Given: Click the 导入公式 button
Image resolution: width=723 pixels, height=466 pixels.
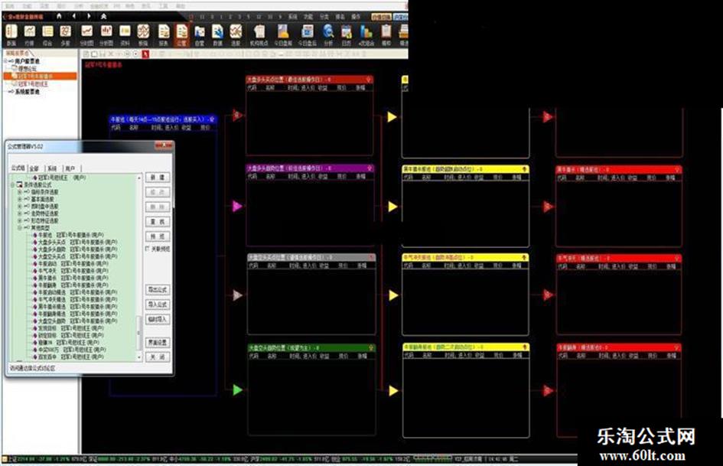Looking at the screenshot, I should click(157, 305).
